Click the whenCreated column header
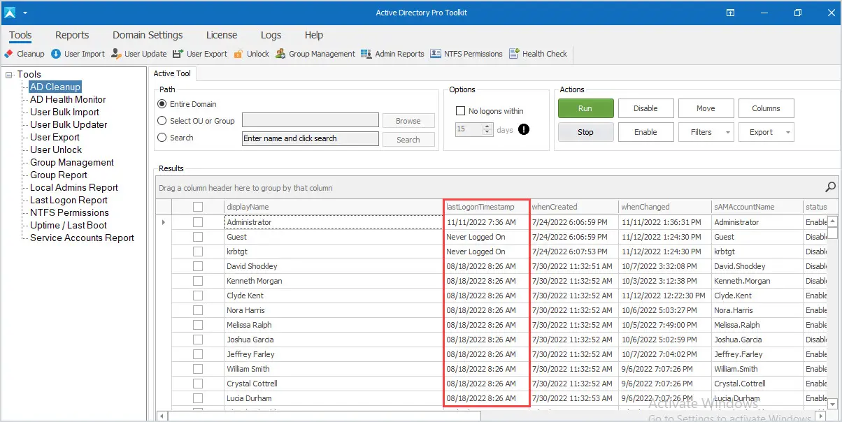 574,207
